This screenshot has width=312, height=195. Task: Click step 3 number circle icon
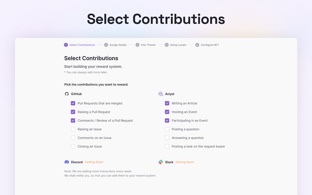137,45
